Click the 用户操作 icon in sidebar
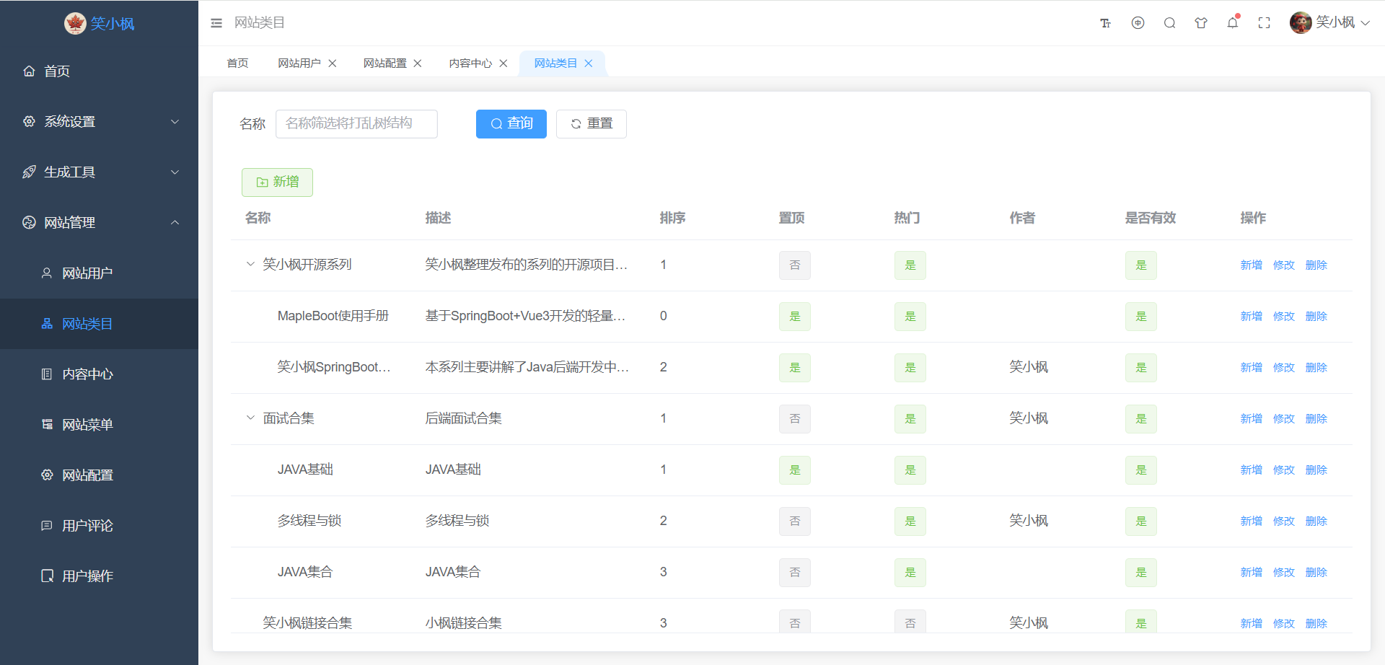Image resolution: width=1385 pixels, height=665 pixels. pos(47,576)
